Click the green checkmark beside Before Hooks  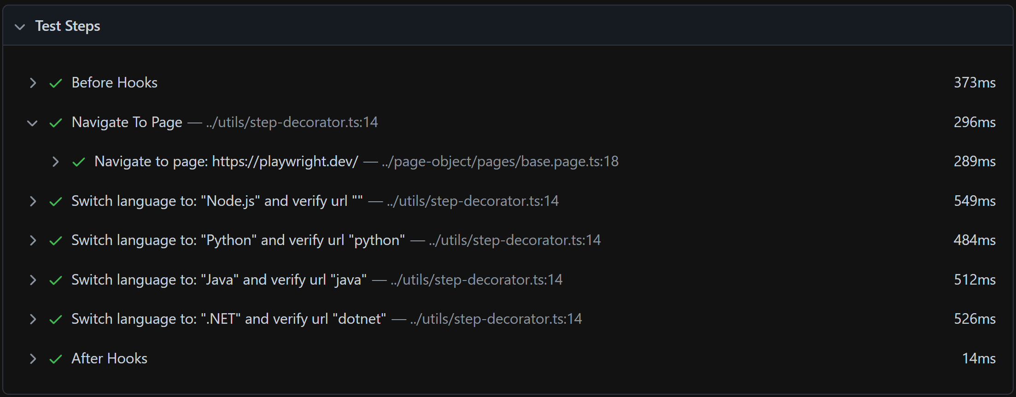(56, 83)
